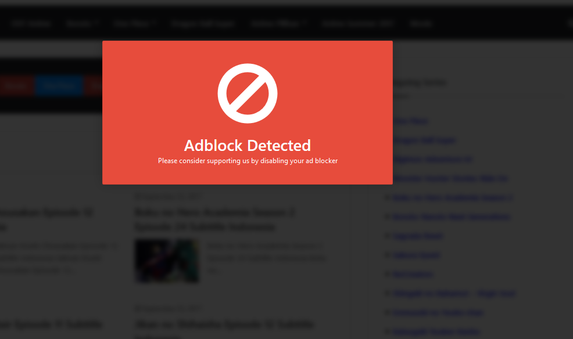The image size is (573, 339).
Task: Open the Boku no Hero Academia episode article
Action: pyautogui.click(x=214, y=219)
